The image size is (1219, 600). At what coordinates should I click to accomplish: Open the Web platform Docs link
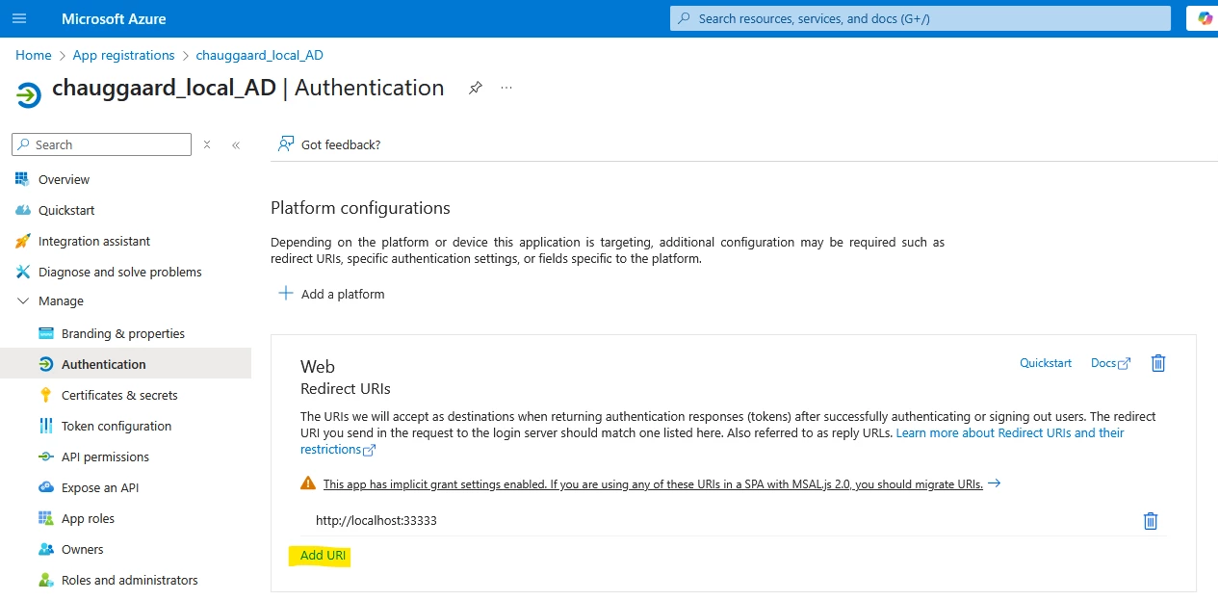click(1110, 363)
